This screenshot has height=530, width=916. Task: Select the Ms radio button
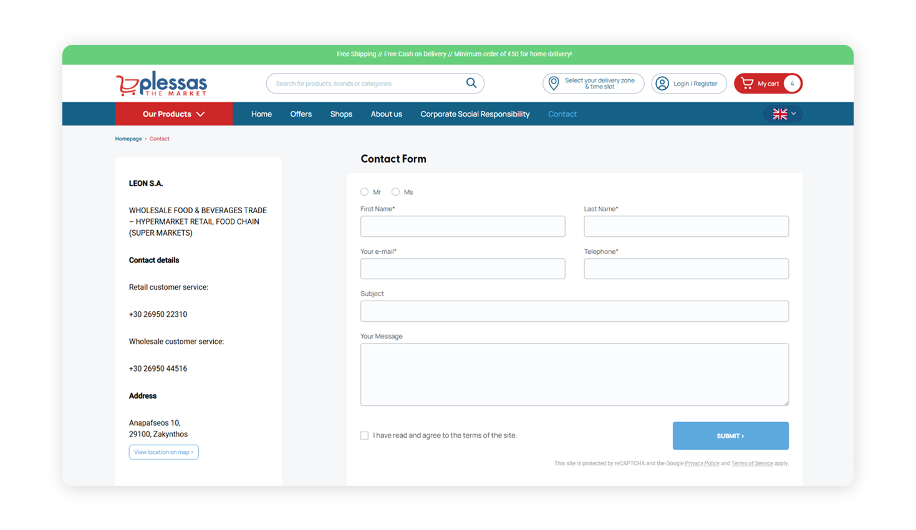pos(395,192)
